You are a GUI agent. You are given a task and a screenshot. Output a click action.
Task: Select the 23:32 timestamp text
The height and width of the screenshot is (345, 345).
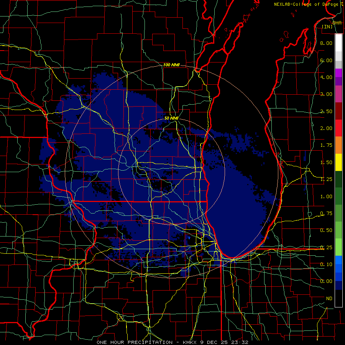tap(240, 342)
